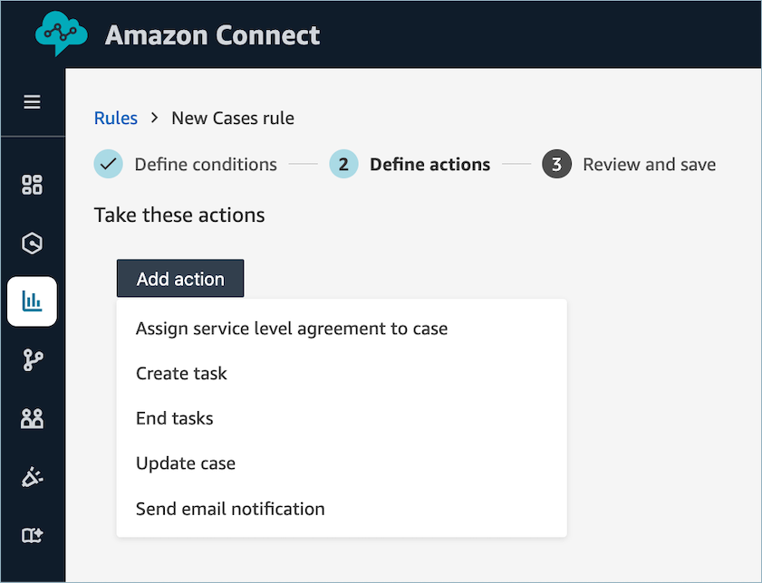This screenshot has width=762, height=583.
Task: Click the Amazon Connect cloud logo
Action: [60, 33]
